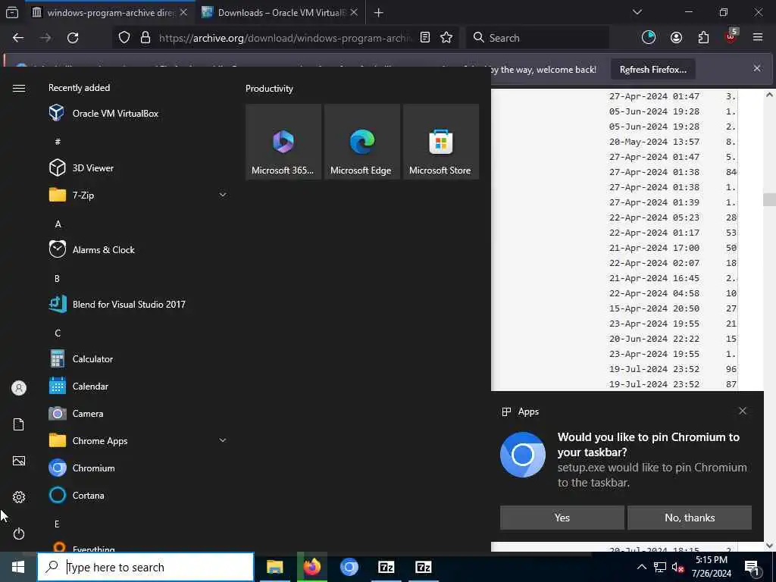Open Chromium from the taskbar
The image size is (776, 582).
(349, 567)
